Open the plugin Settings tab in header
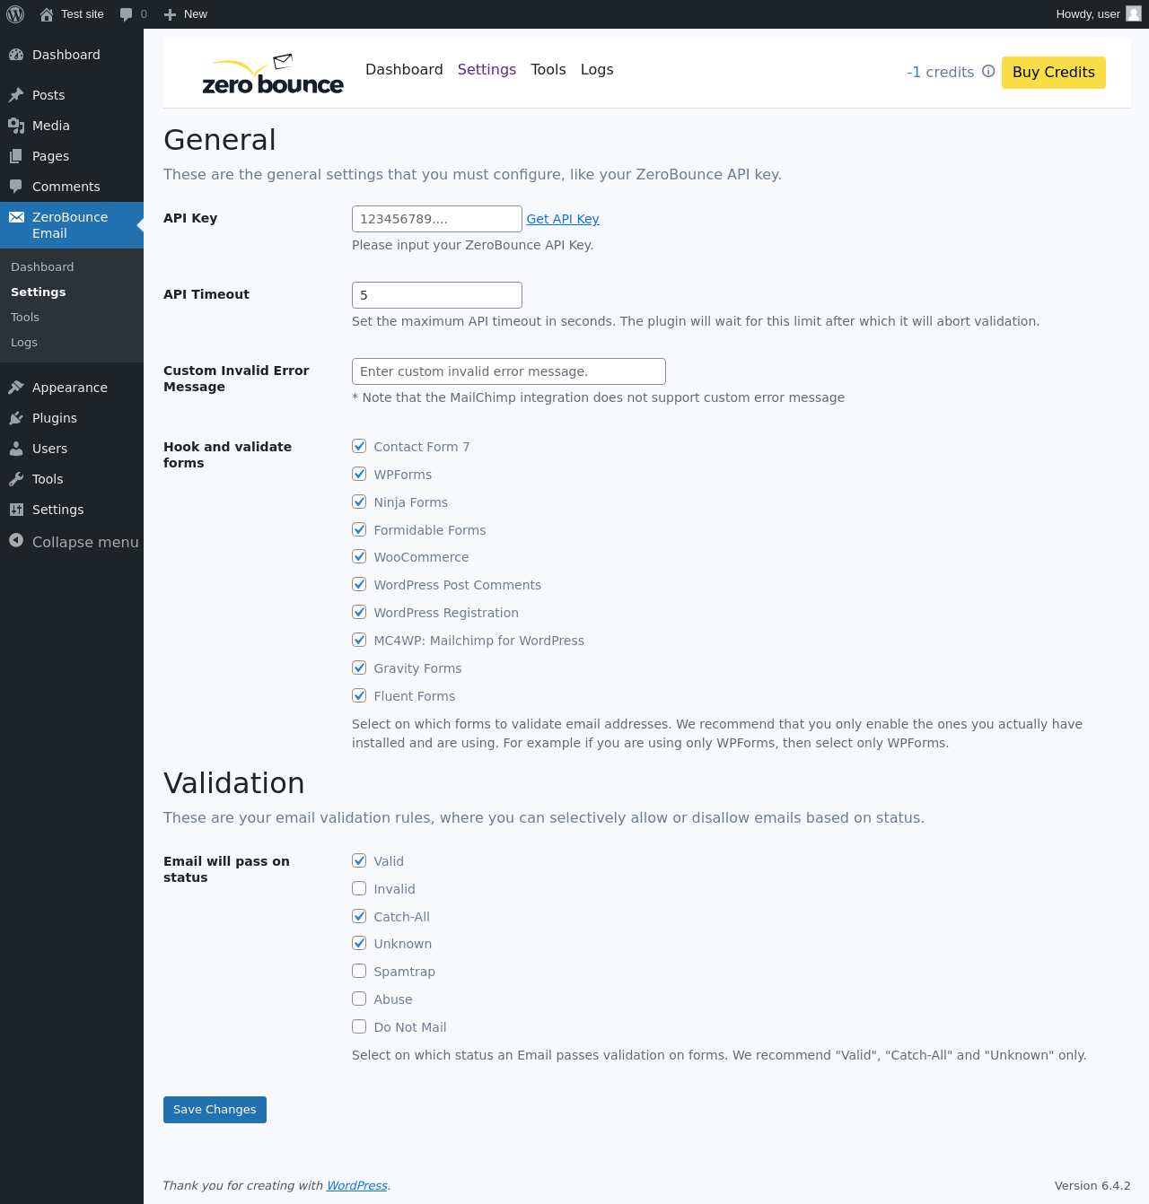Viewport: 1149px width, 1204px height. 487,69
